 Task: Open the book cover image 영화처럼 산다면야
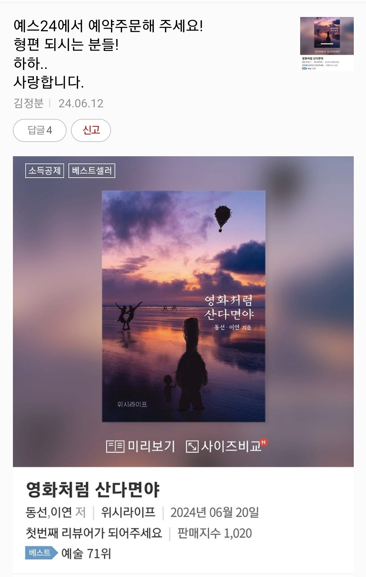pos(184,306)
